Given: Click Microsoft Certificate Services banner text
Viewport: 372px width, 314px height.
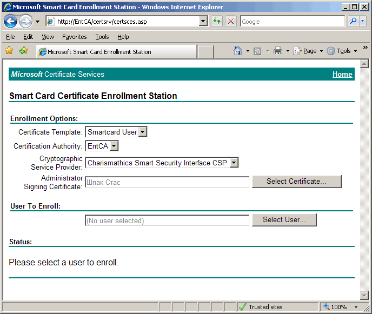Looking at the screenshot, I should (x=58, y=74).
